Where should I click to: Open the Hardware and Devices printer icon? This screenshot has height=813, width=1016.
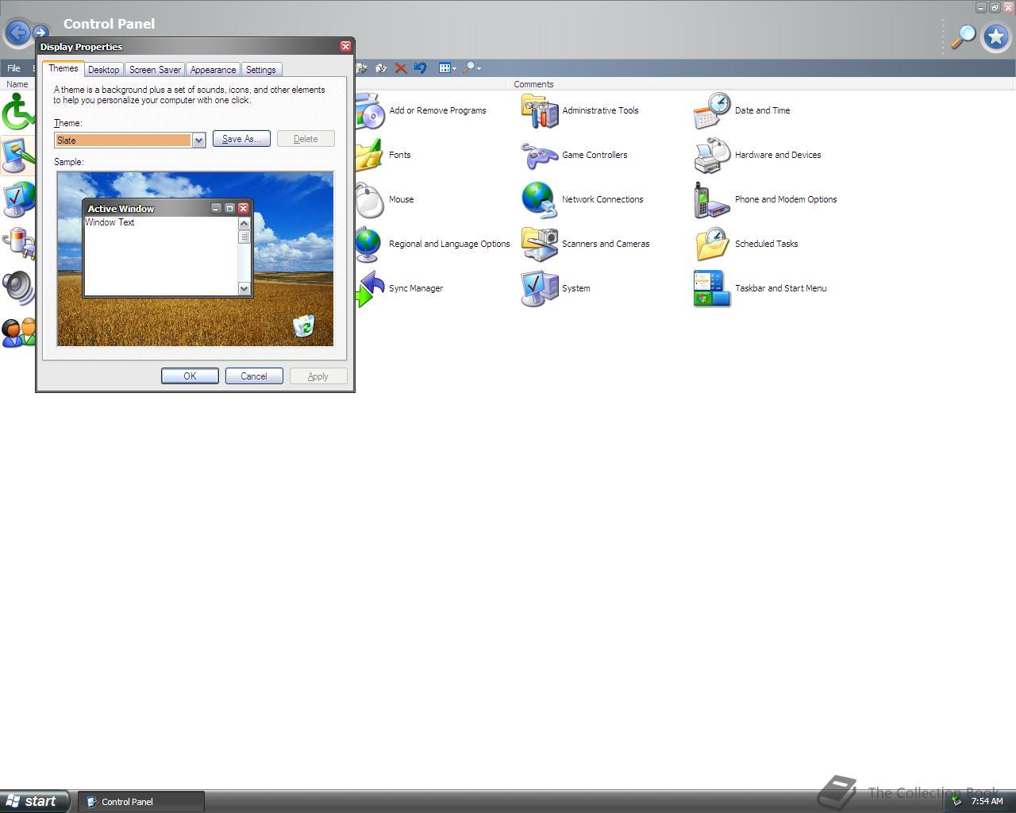point(712,156)
